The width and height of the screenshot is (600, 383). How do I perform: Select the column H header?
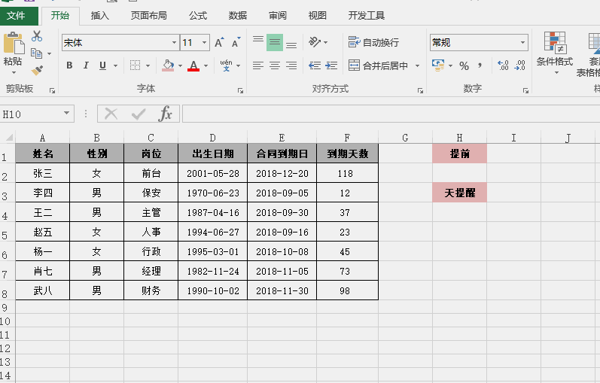pos(459,138)
